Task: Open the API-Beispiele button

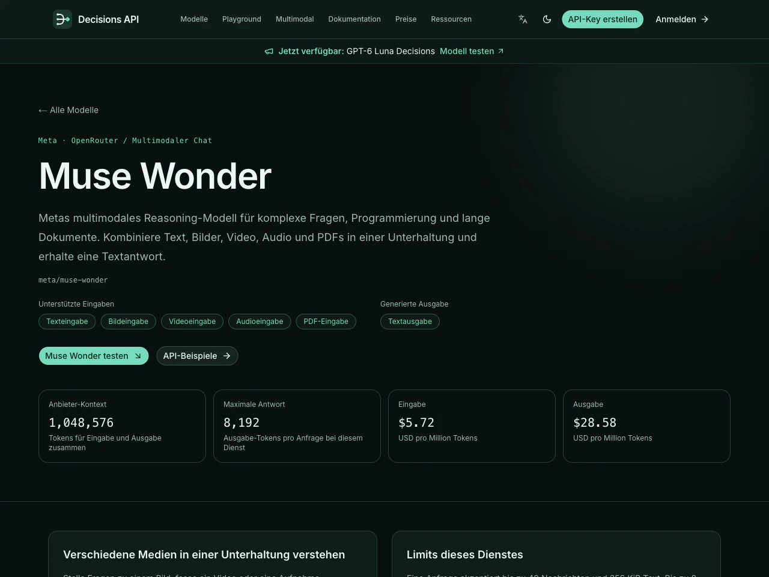Action: pos(197,356)
